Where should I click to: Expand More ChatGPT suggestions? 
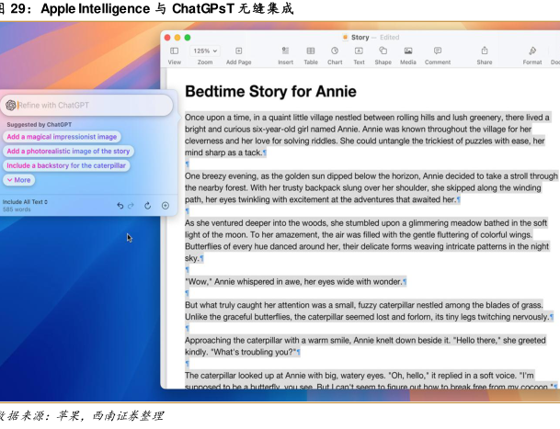pos(18,180)
